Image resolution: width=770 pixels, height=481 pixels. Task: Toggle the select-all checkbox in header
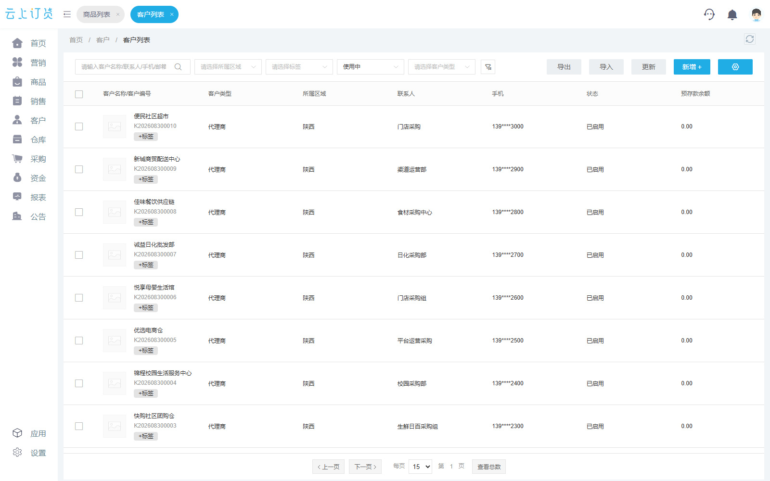point(79,94)
